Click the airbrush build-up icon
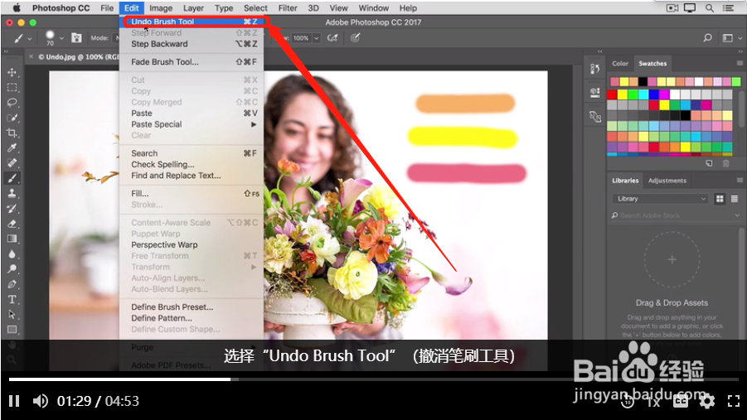 pyautogui.click(x=332, y=38)
